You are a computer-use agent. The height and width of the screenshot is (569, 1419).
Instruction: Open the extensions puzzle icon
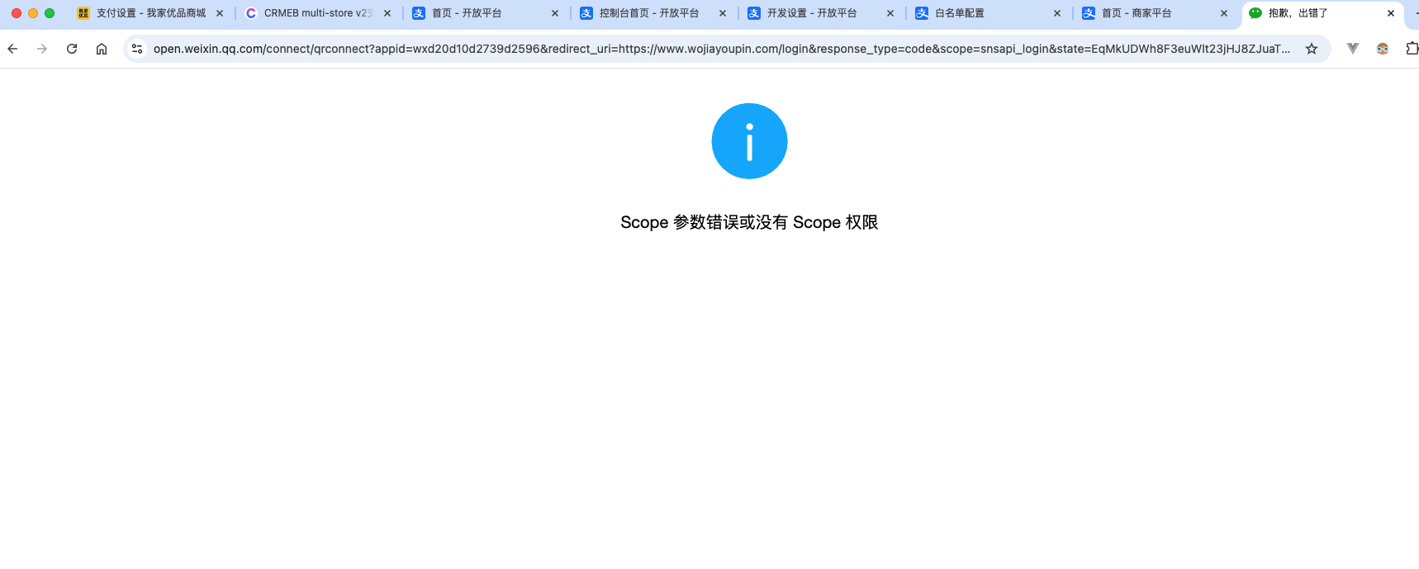[1411, 49]
